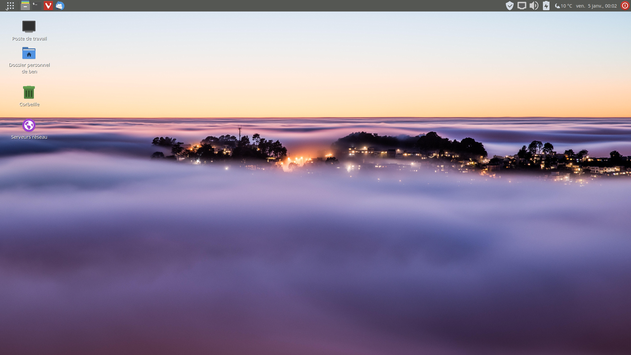Click the "Corbeille" text label

coord(29,104)
